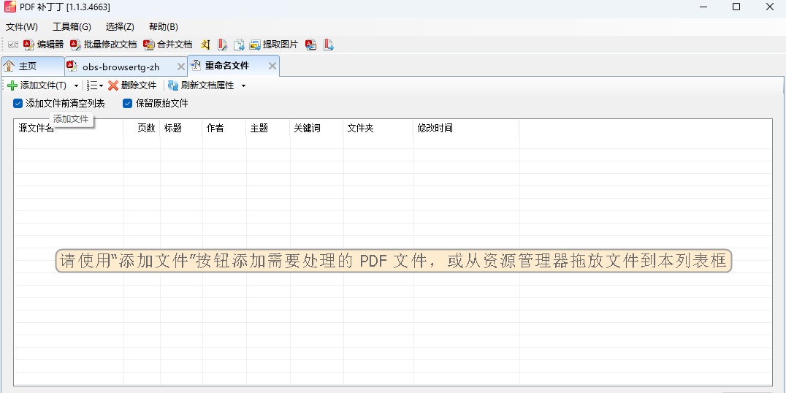Click 批量修改文档 toolbar button
Screen dimensions: 786x393
pos(104,45)
